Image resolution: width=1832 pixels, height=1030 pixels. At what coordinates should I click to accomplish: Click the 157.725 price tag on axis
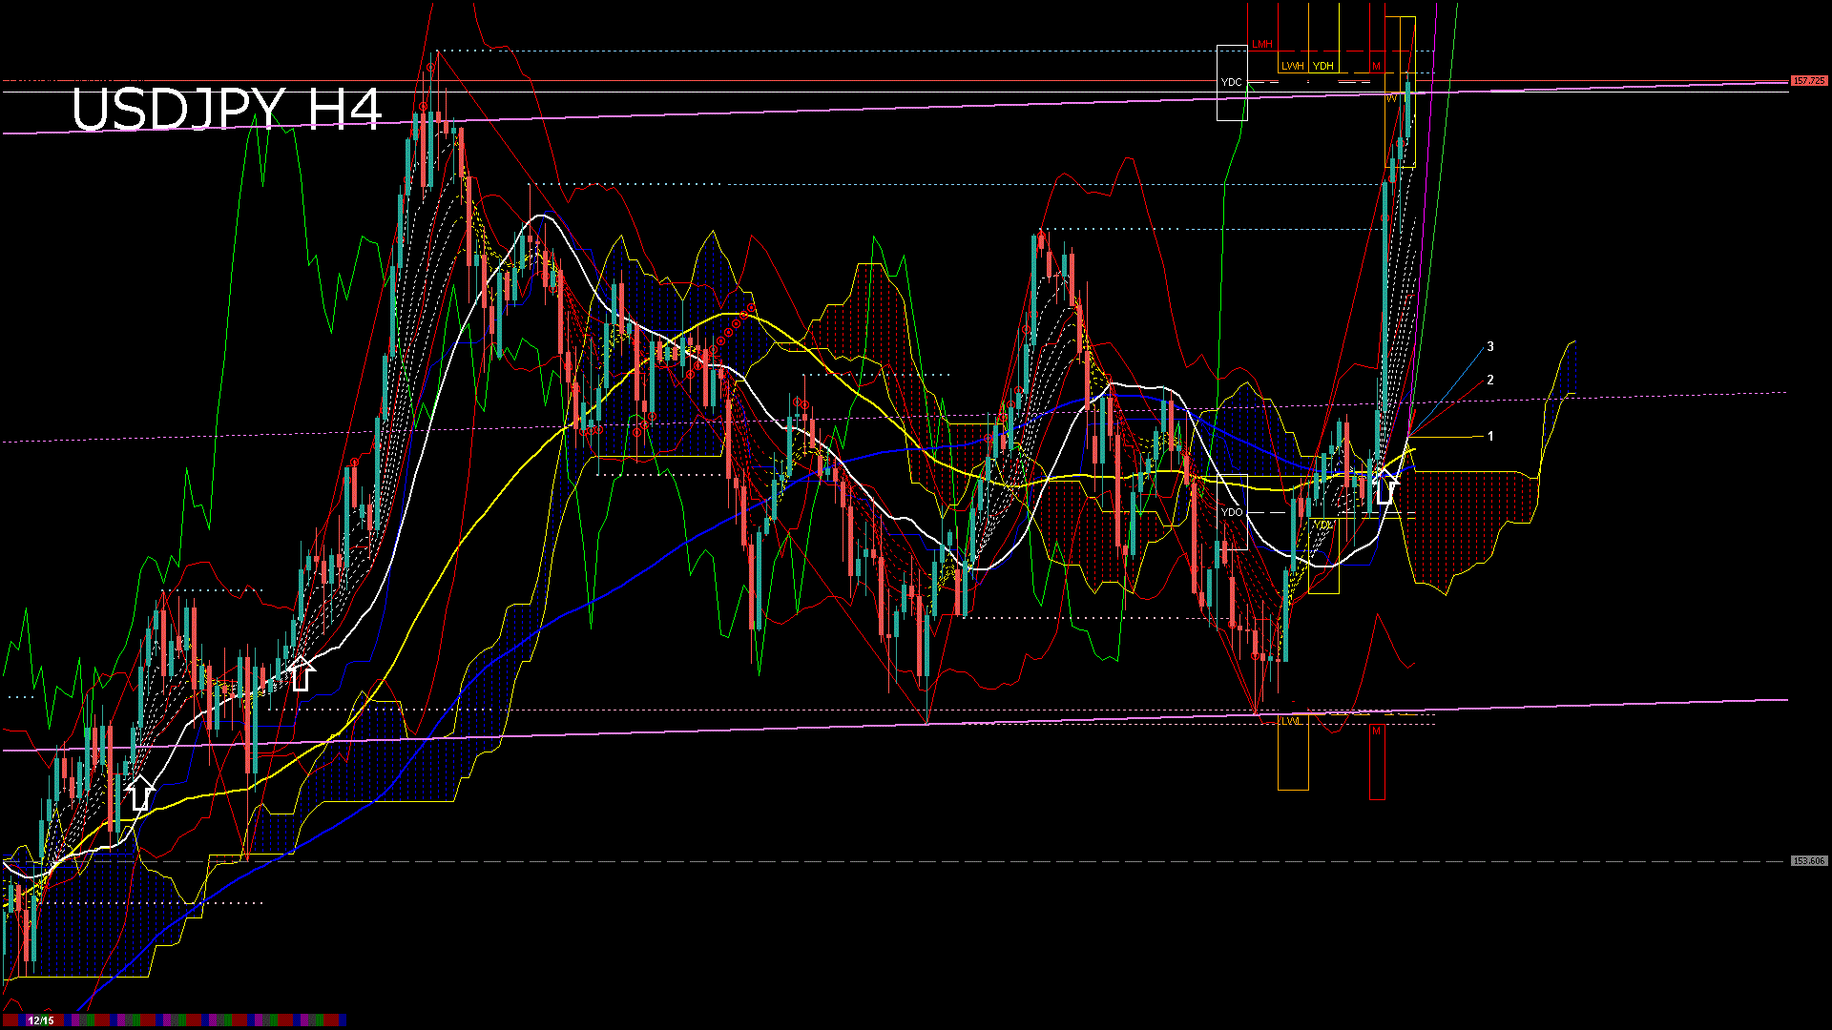coord(1808,81)
